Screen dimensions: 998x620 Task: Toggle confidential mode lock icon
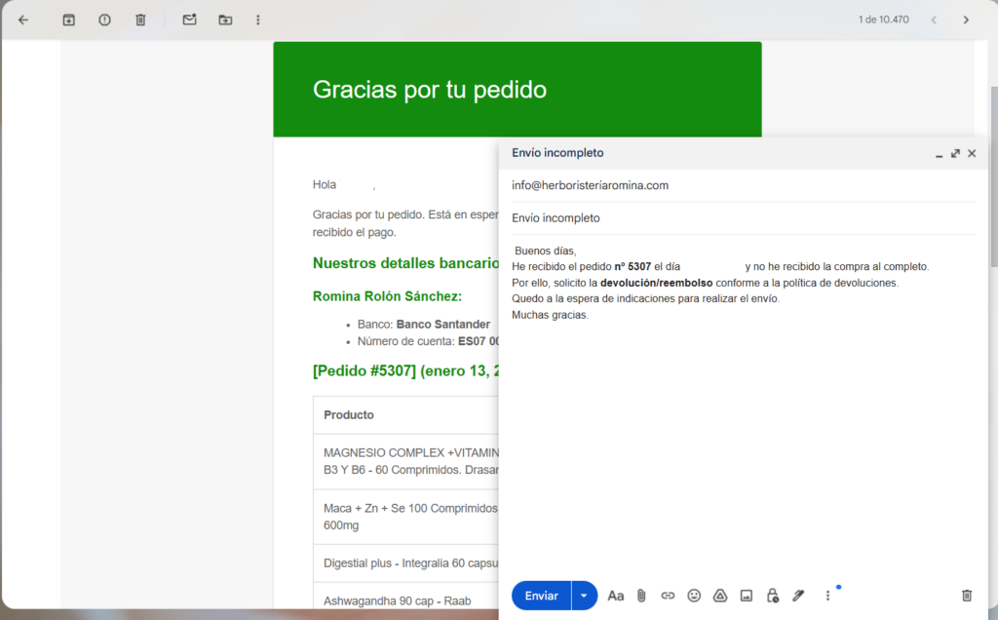(772, 596)
